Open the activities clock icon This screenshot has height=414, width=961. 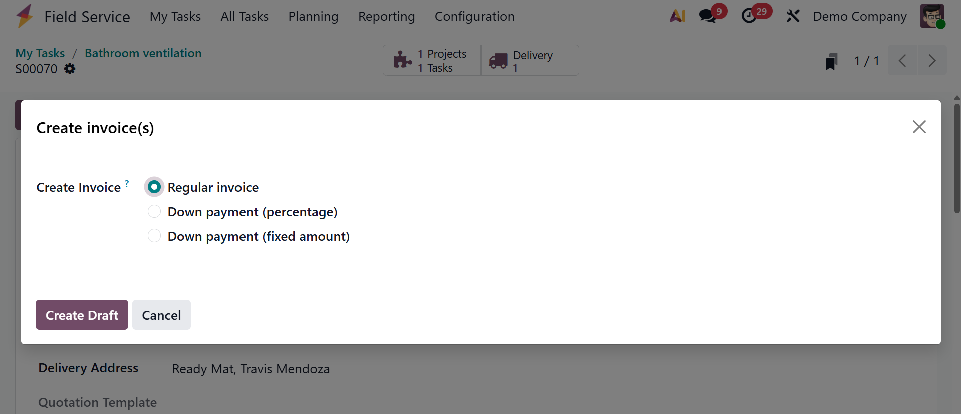(x=749, y=16)
